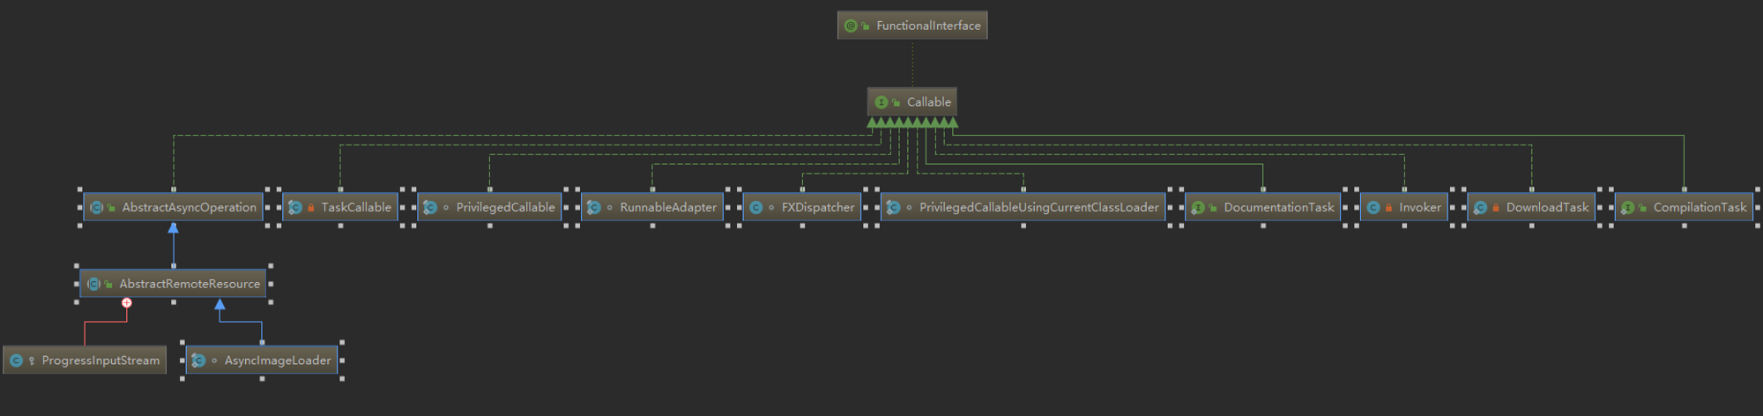Click the class icon of TaskCallable
The width and height of the screenshot is (1763, 416).
295,208
